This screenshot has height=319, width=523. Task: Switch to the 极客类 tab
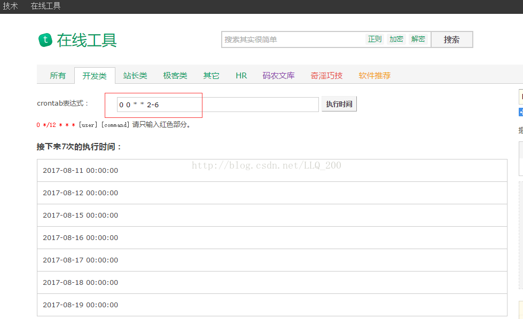(175, 76)
